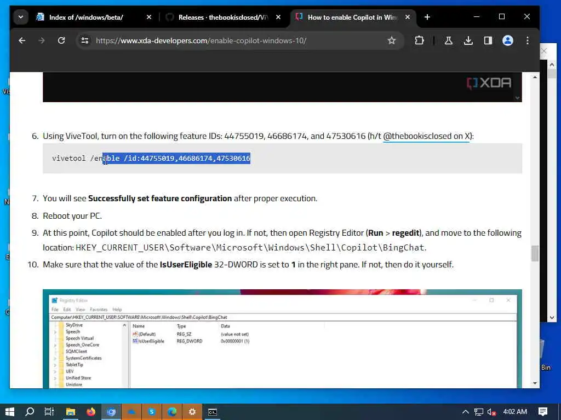Click the "IsUserEligible" bold text
561x420 pixels.
pyautogui.click(x=186, y=265)
